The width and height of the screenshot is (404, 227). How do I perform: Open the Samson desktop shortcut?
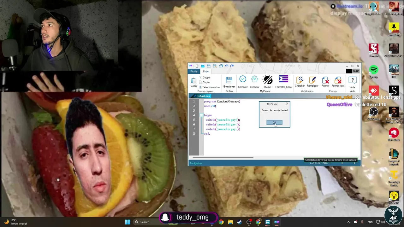pyautogui.click(x=373, y=51)
